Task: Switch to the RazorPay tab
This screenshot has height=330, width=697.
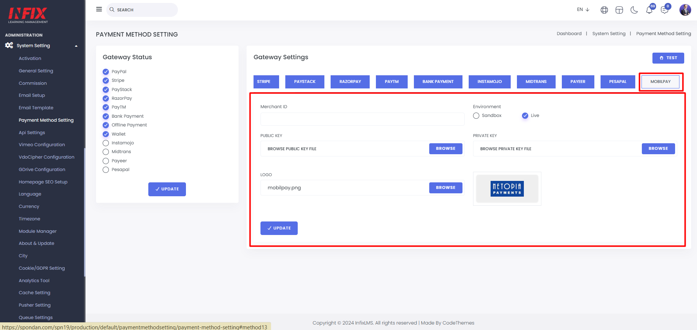Action: 350,82
